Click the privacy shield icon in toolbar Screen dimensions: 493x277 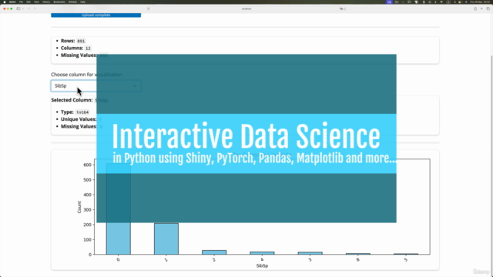point(149,8)
